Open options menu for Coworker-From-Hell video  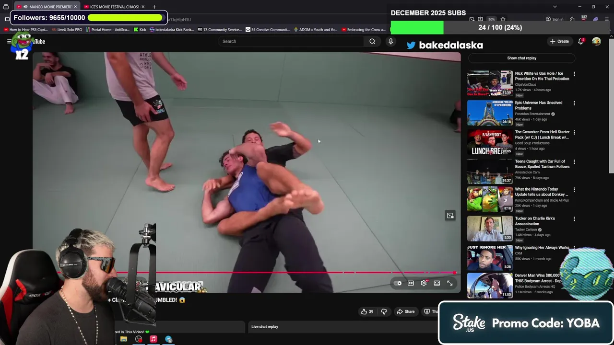574,133
